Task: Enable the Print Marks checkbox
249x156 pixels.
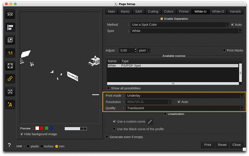Action: [x=224, y=50]
